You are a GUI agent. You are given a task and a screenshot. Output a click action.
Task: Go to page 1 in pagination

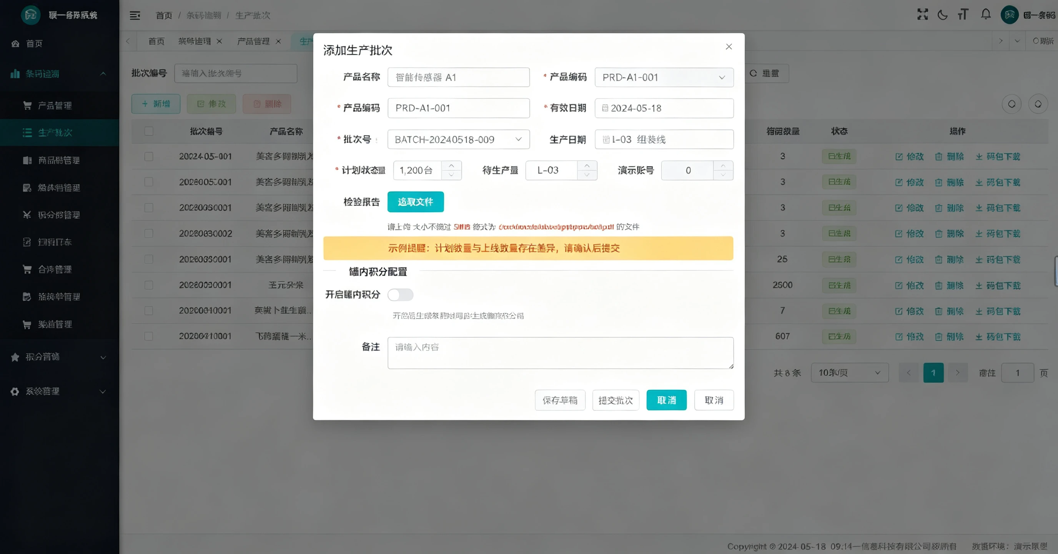point(933,373)
